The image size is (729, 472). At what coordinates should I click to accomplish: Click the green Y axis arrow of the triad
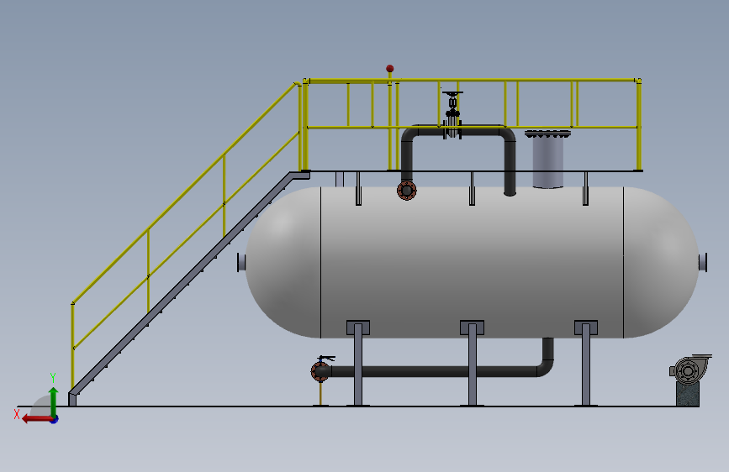point(54,401)
